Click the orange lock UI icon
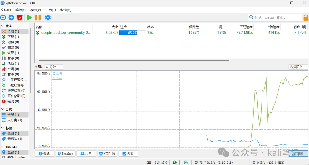The image size is (309, 165). click(x=306, y=17)
